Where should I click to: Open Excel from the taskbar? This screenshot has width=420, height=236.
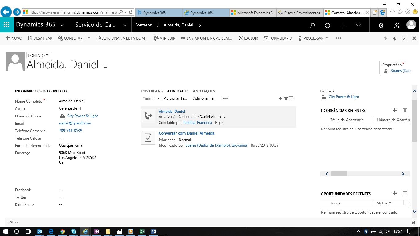point(142,231)
